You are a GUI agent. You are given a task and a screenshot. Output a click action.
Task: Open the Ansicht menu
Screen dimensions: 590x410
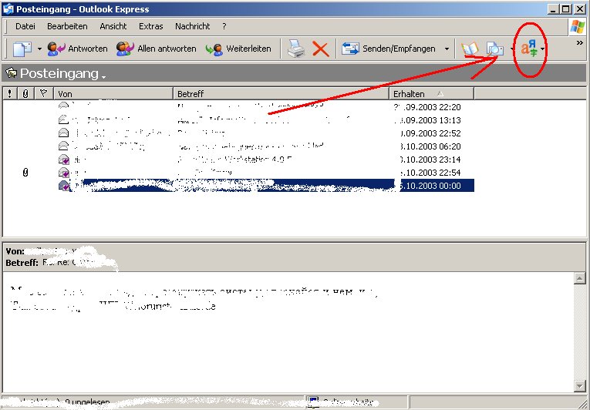(x=113, y=26)
